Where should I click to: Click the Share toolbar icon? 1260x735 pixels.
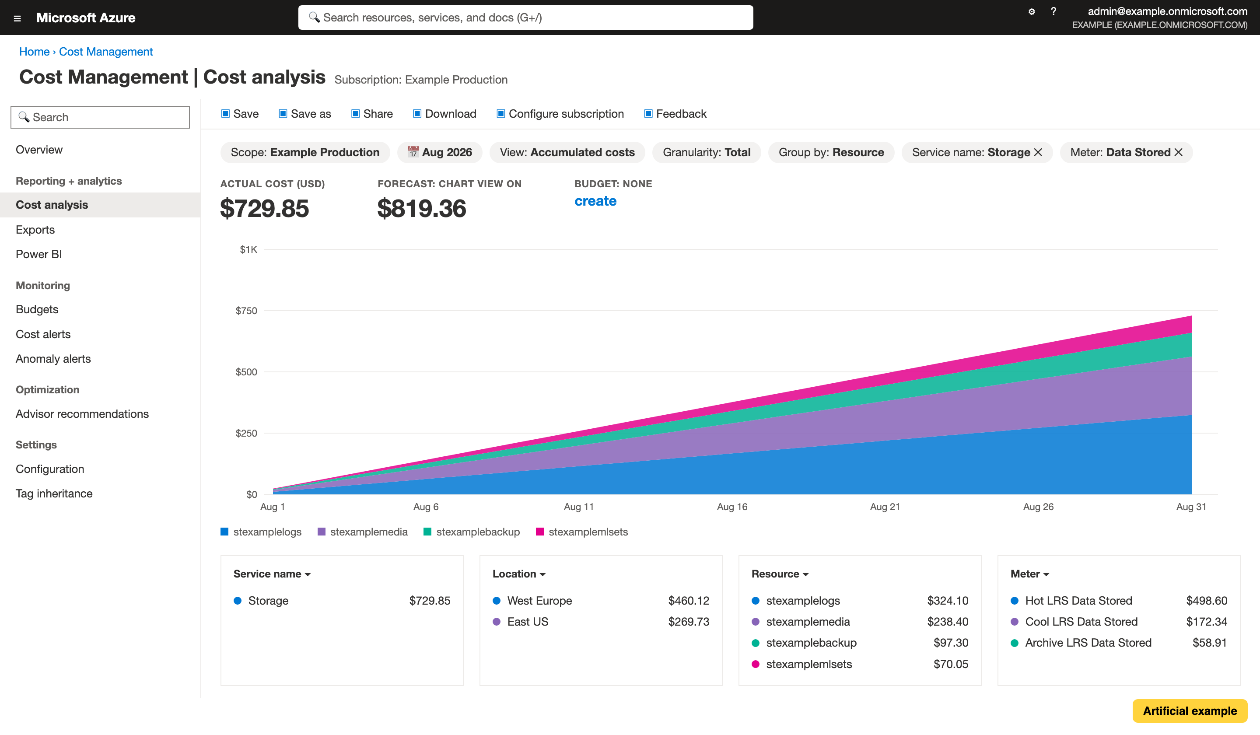tap(356, 113)
